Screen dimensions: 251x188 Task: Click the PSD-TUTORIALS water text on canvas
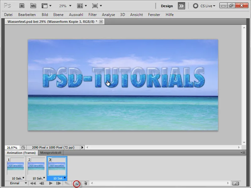pos(124,78)
